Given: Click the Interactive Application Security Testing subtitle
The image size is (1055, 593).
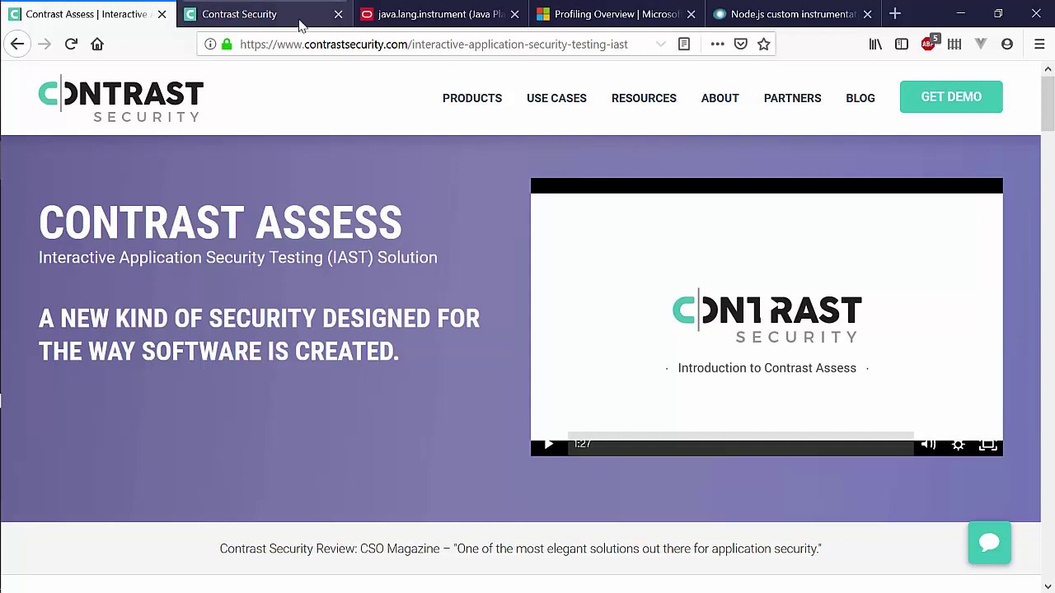Looking at the screenshot, I should 238,258.
